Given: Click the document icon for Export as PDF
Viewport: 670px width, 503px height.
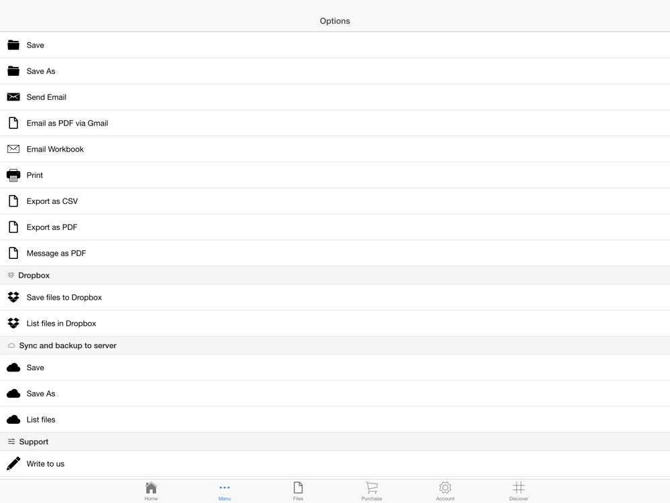Looking at the screenshot, I should (13, 227).
